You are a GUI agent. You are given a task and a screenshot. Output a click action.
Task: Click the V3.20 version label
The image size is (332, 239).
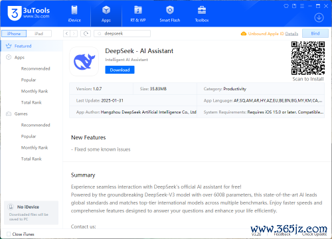click(x=256, y=234)
